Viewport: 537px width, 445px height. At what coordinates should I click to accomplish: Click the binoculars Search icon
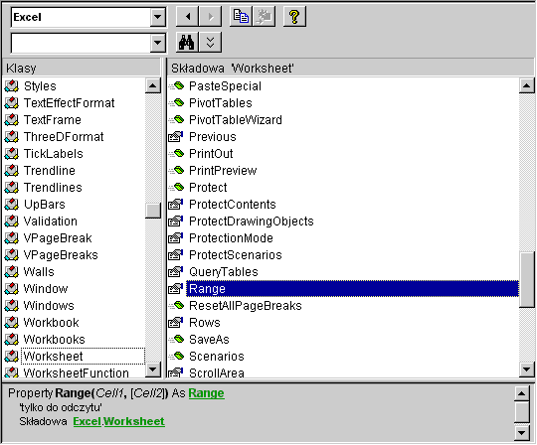pyautogui.click(x=187, y=43)
